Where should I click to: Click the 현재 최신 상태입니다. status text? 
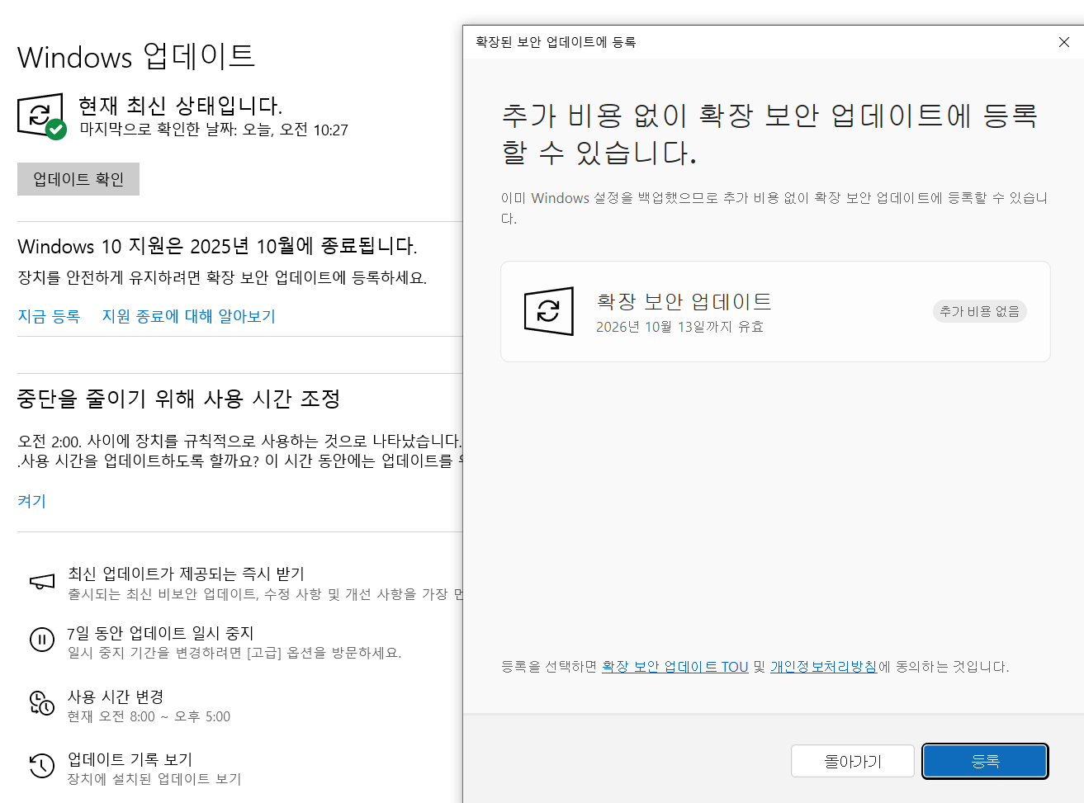[180, 106]
